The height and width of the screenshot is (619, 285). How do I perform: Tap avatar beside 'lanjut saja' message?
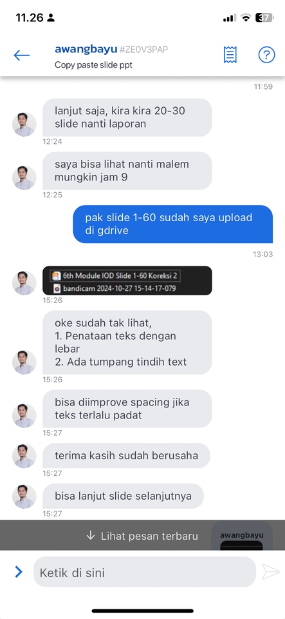pyautogui.click(x=24, y=124)
